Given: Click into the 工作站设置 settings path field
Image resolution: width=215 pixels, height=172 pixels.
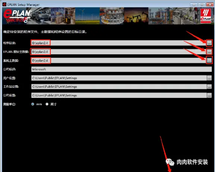Looking at the screenshot, I should (119, 87).
